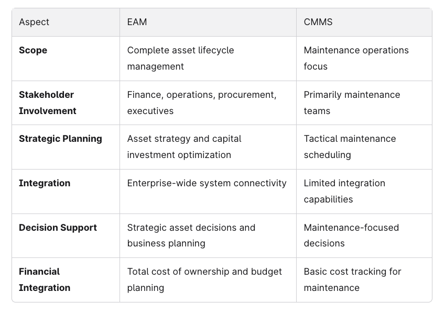
Task: Select 'Strategic asset decisions and business planning'
Action: [x=191, y=235]
